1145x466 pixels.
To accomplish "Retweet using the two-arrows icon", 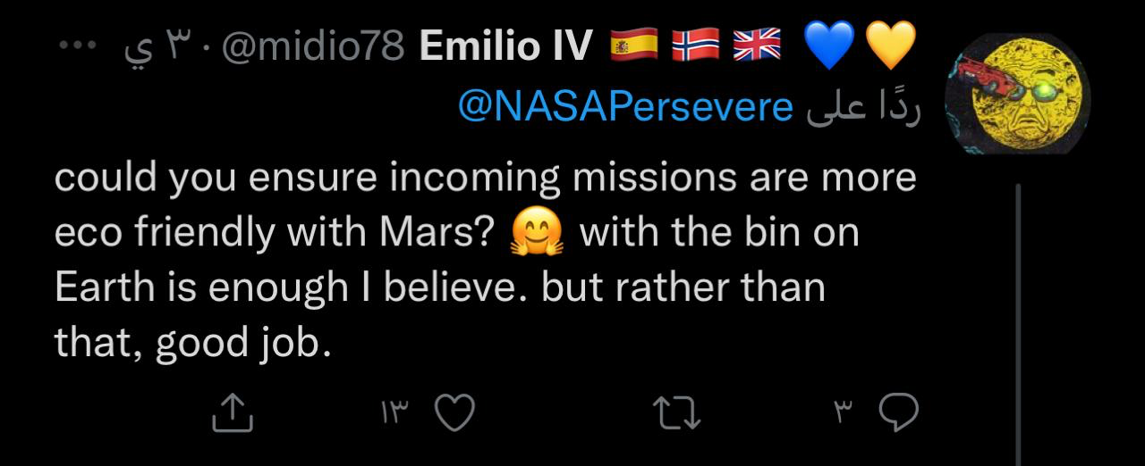I will coord(676,412).
